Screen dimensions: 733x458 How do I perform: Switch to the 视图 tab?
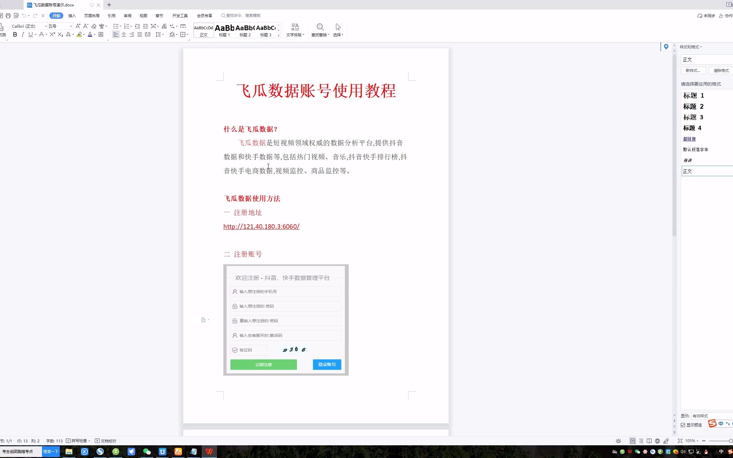click(143, 16)
